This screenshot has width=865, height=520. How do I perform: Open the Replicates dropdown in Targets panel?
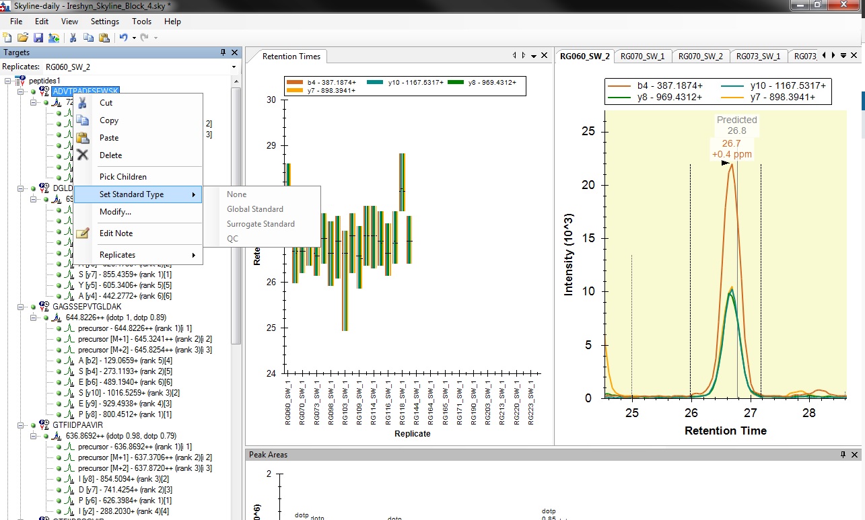tap(234, 67)
